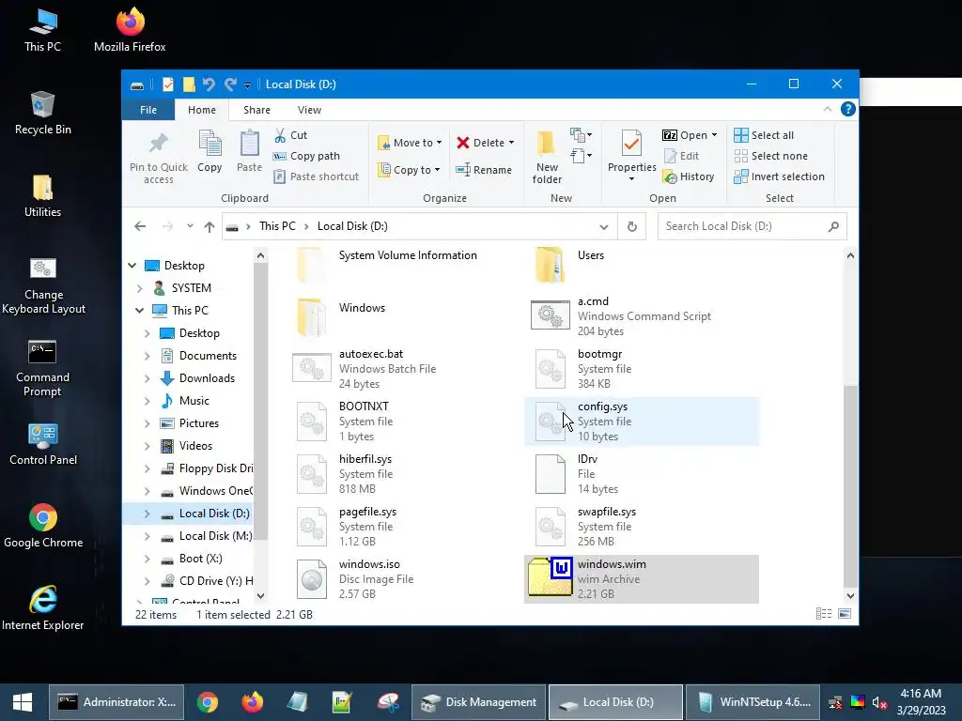
Task: Click the Paste clipboard icon
Action: click(x=249, y=143)
